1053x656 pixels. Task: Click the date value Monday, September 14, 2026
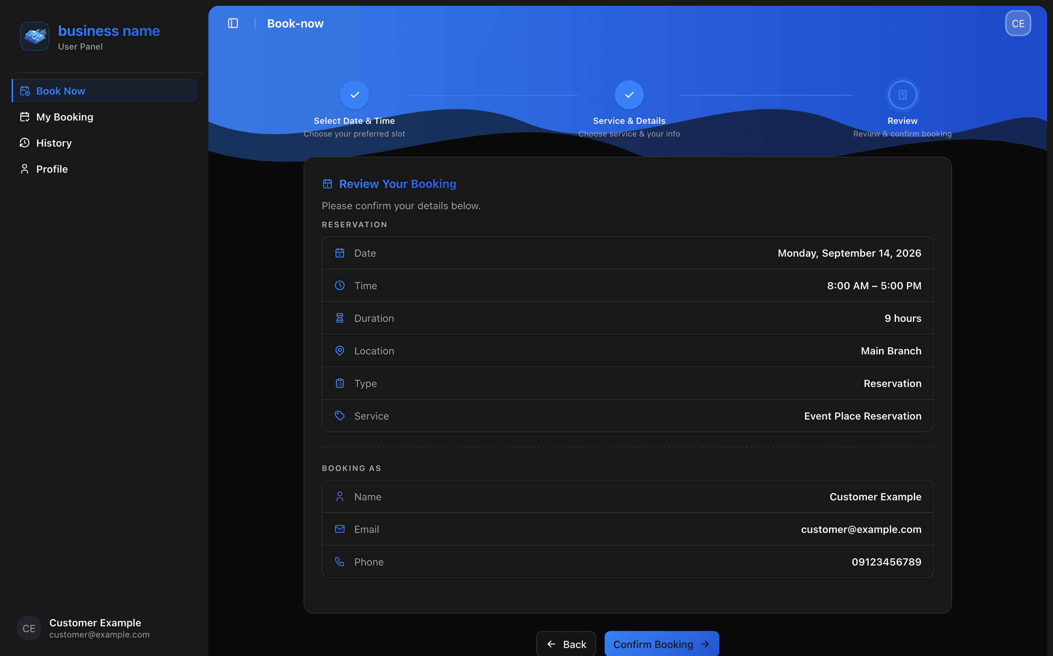[849, 253]
